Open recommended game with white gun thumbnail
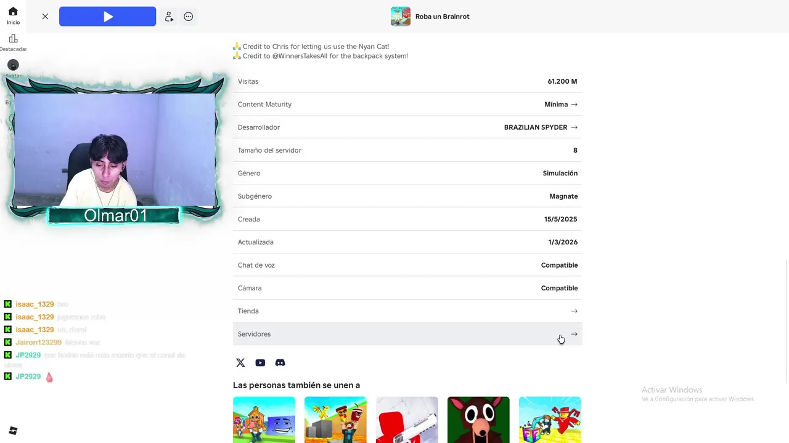 (x=407, y=420)
